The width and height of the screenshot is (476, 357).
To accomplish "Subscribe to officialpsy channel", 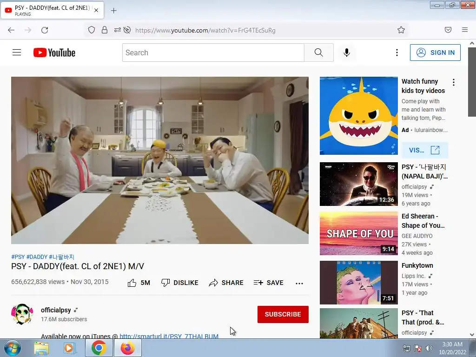I will point(283,314).
